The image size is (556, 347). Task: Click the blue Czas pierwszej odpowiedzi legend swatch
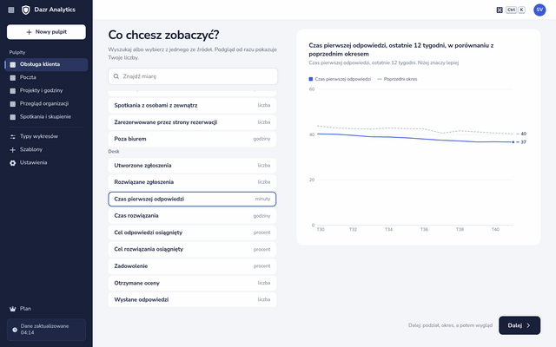(x=311, y=79)
